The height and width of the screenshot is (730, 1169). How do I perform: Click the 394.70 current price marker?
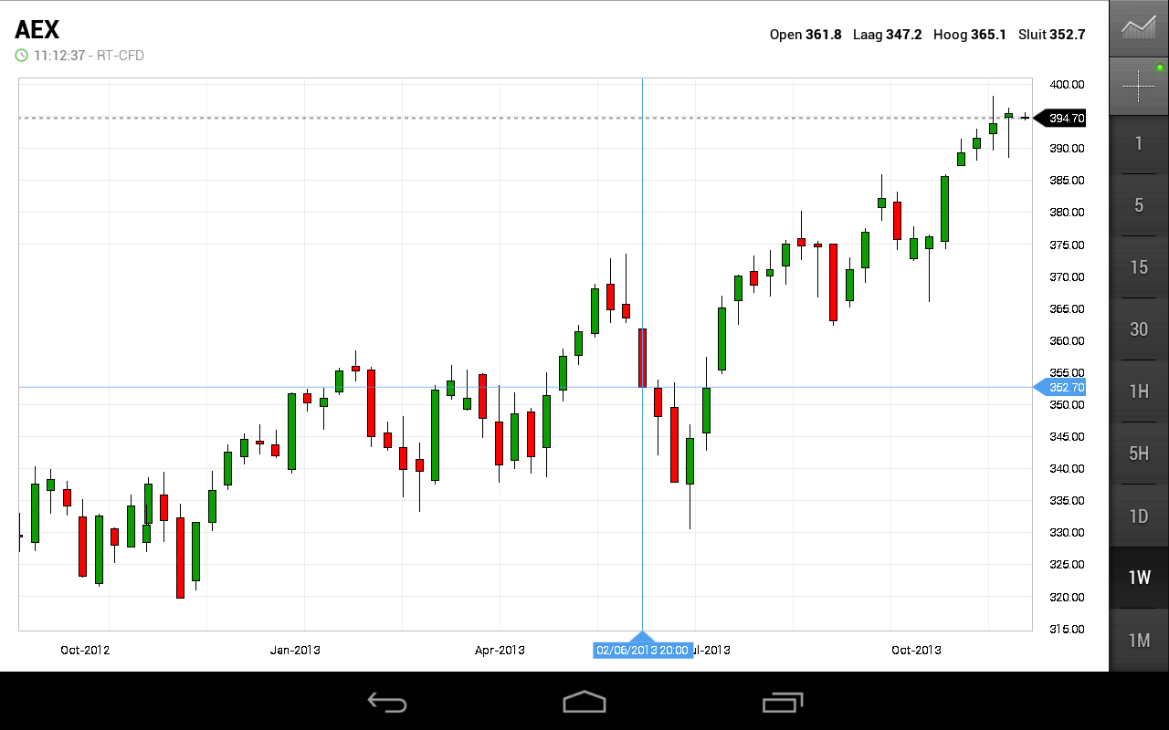click(1064, 119)
